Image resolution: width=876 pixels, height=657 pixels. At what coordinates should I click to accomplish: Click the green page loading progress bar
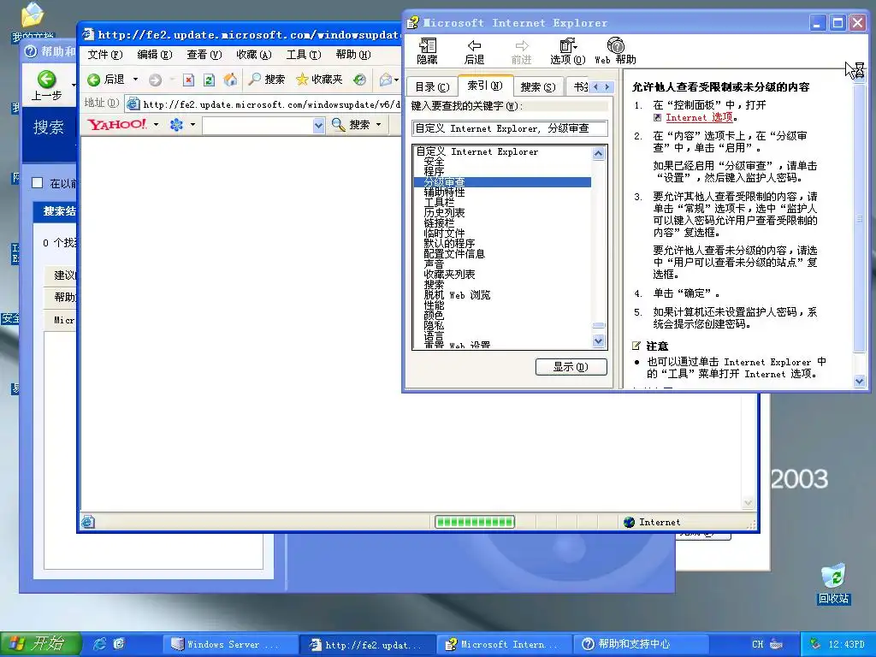pyautogui.click(x=475, y=522)
